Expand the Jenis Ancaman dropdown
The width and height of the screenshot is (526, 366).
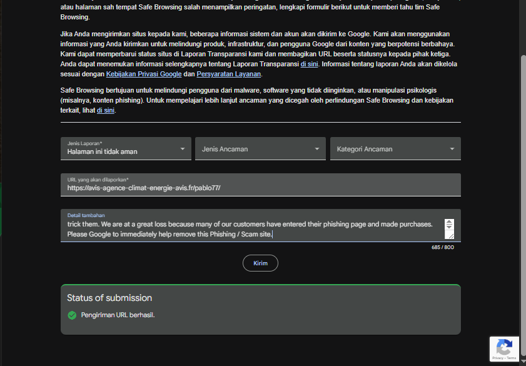[x=260, y=149]
